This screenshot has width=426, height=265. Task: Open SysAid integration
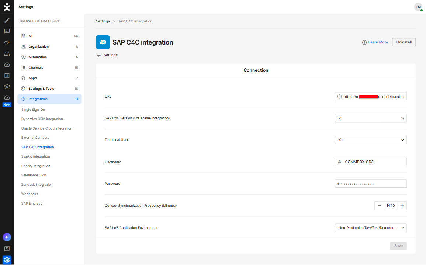[x=35, y=156]
